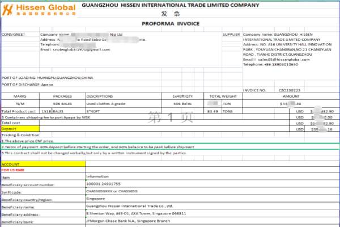
Task: Select the 8 Shenton Way address cell
Action: [136, 213]
